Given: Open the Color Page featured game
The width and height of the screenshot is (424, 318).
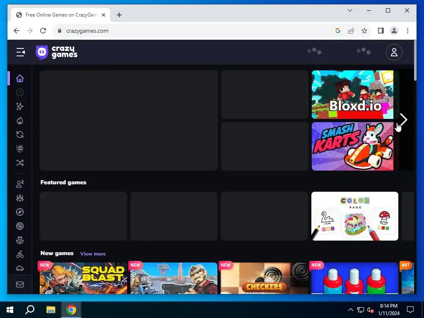Looking at the screenshot, I should coord(355,216).
